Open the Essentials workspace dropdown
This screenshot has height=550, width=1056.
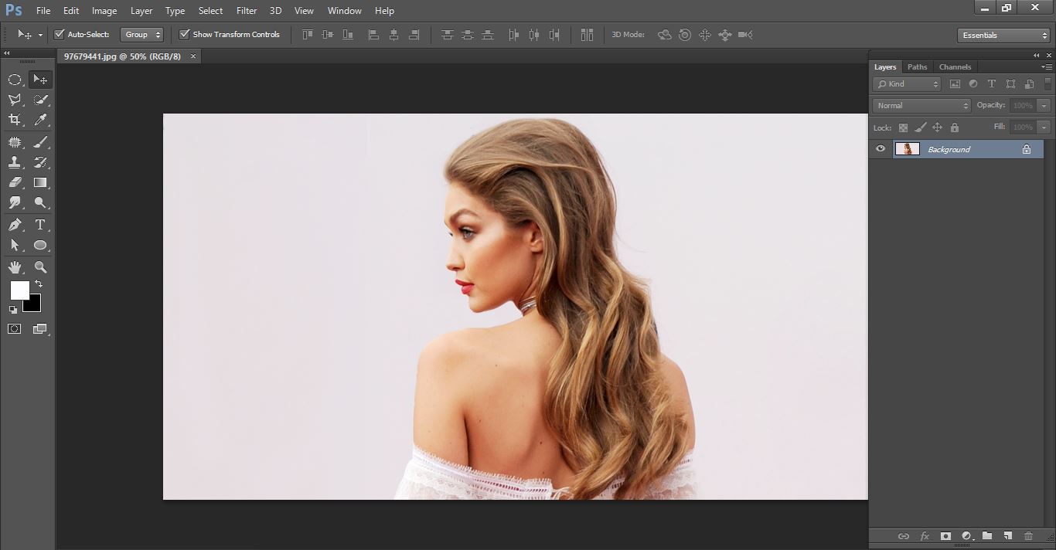coord(1003,35)
